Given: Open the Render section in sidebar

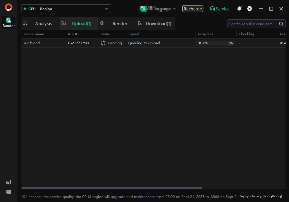Looking at the screenshot, I should [x=9, y=22].
